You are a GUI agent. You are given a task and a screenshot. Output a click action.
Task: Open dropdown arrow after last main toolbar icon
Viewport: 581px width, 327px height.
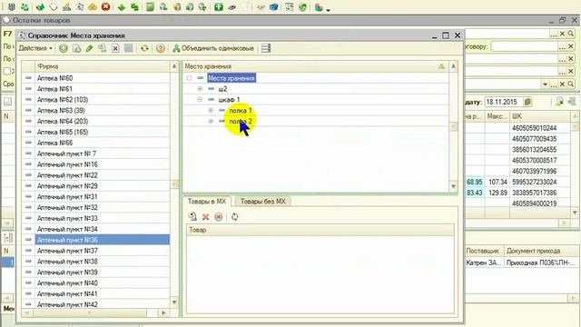click(329, 9)
